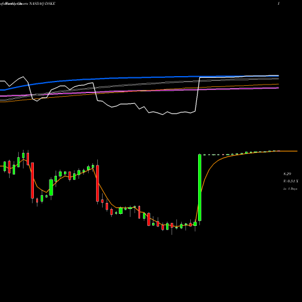Click the 8.29 price value label
The image size is (302, 302).
tap(288, 173)
